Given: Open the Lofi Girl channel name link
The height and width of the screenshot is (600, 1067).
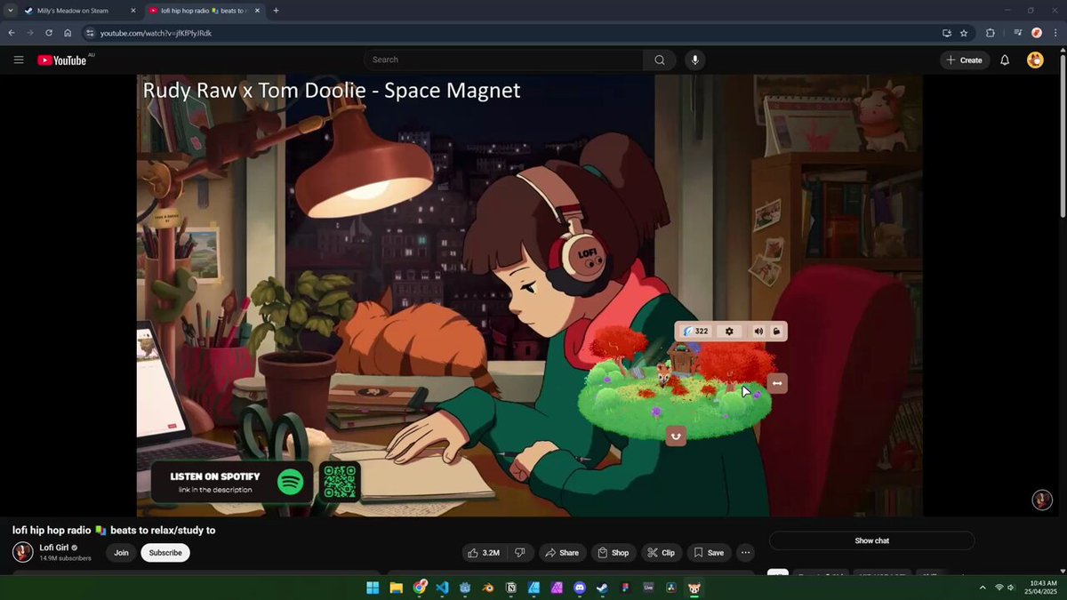Looking at the screenshot, I should [x=54, y=548].
